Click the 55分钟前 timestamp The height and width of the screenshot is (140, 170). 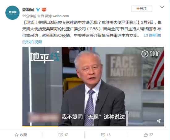click(29, 16)
